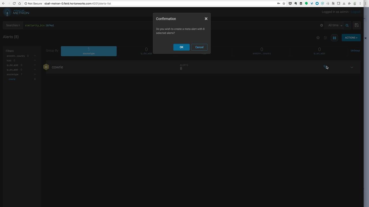Open the grey triangle extension
The width and height of the screenshot is (369, 207).
click(344, 3)
